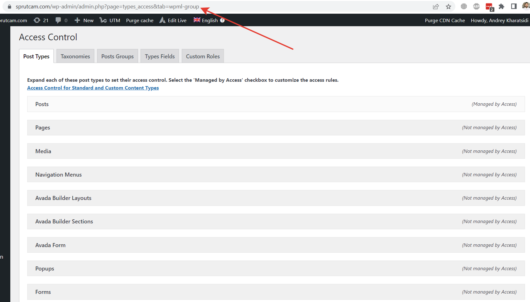
Task: Open Access Control for Standard Content Types link
Action: point(93,88)
